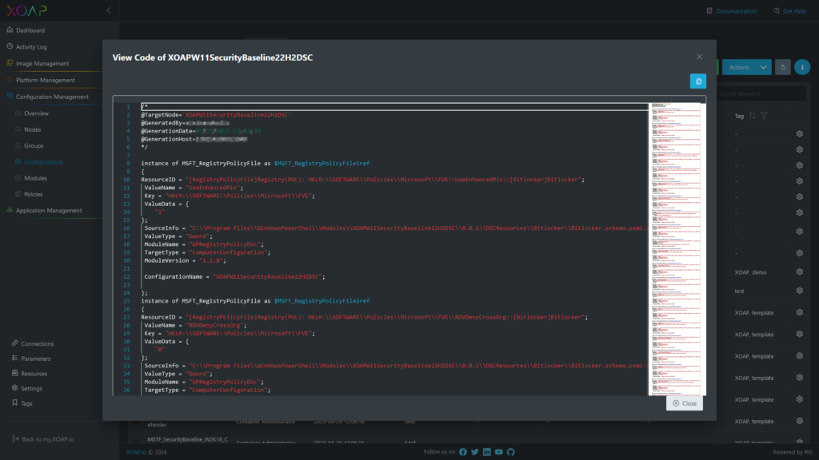Screen dimensions: 819x460
Task: Click the copy code icon in the dialog
Action: (x=697, y=81)
